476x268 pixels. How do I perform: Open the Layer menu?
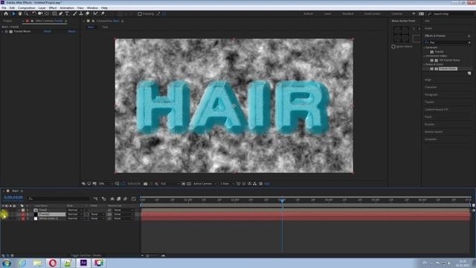(x=42, y=8)
